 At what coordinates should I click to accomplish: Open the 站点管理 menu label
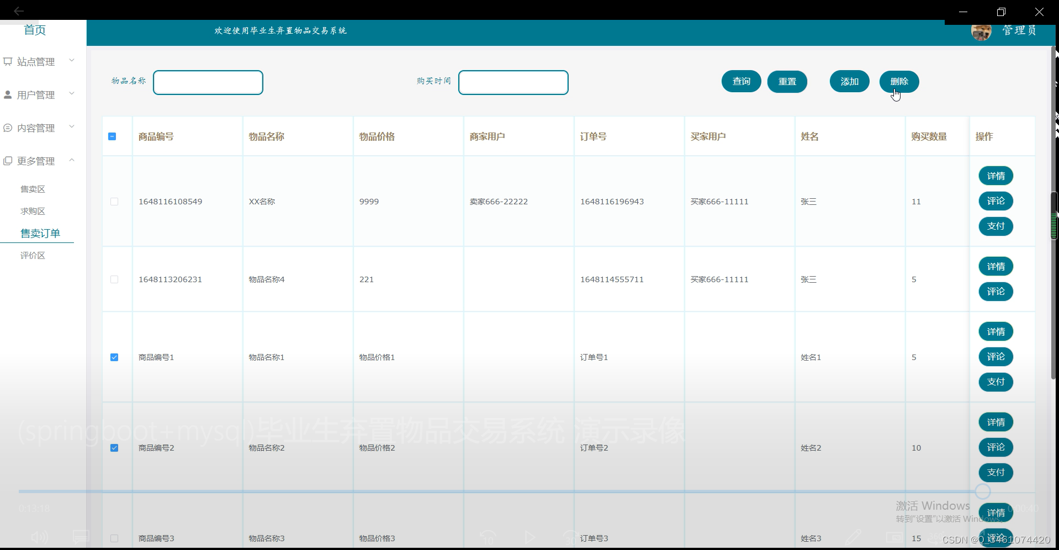[x=36, y=62]
